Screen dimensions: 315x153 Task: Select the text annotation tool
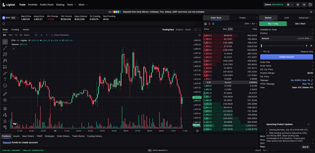(5, 79)
